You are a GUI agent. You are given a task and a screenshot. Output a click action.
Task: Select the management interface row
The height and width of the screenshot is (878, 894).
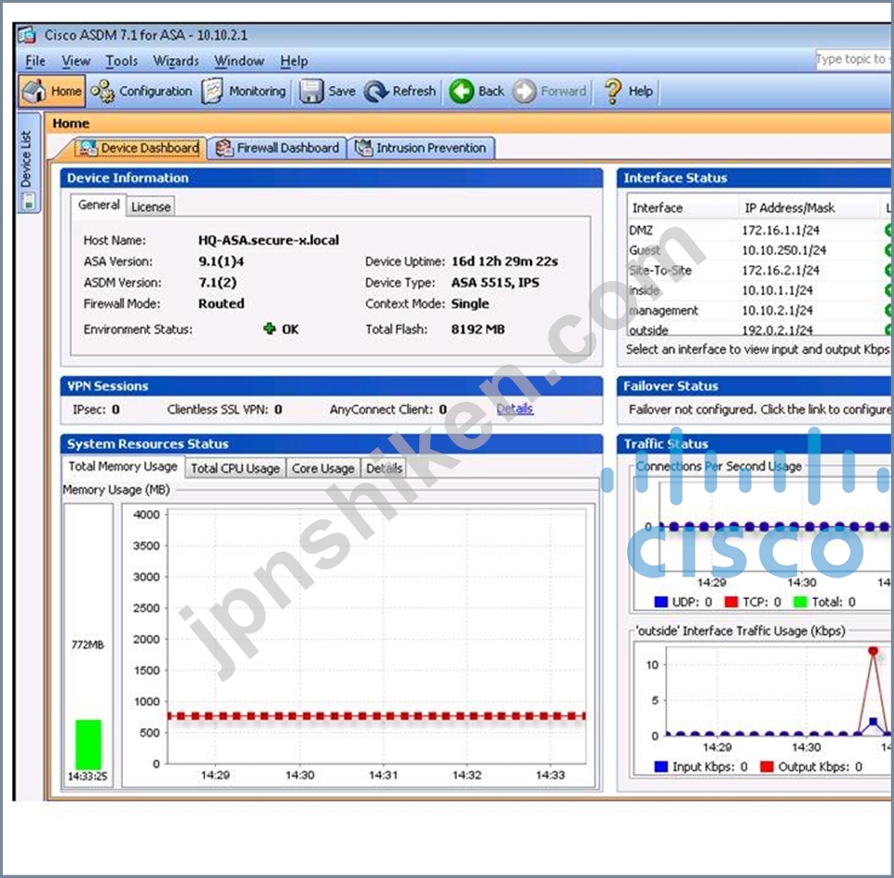[759, 311]
